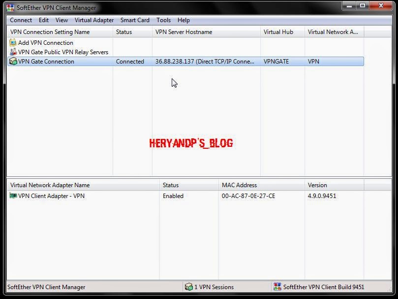This screenshot has width=398, height=299.
Task: Click the VPN Gate Connection icon
Action: tap(13, 61)
